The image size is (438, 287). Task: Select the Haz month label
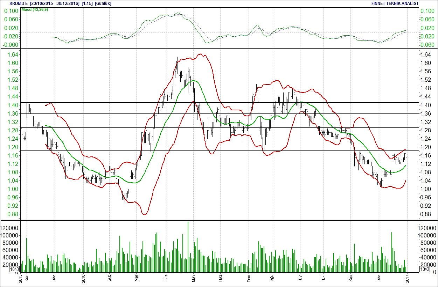click(x=220, y=279)
